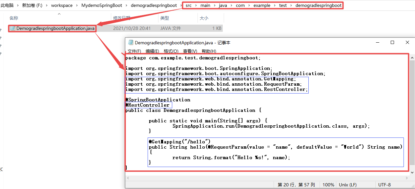The image size is (415, 189).
Task: Sort files by 名称 column header
Action: tap(14, 18)
